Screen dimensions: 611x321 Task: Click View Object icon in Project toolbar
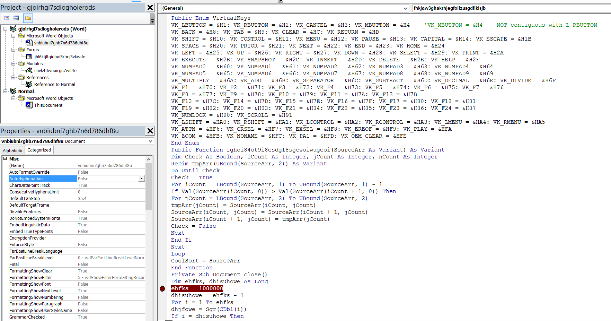coord(16,18)
